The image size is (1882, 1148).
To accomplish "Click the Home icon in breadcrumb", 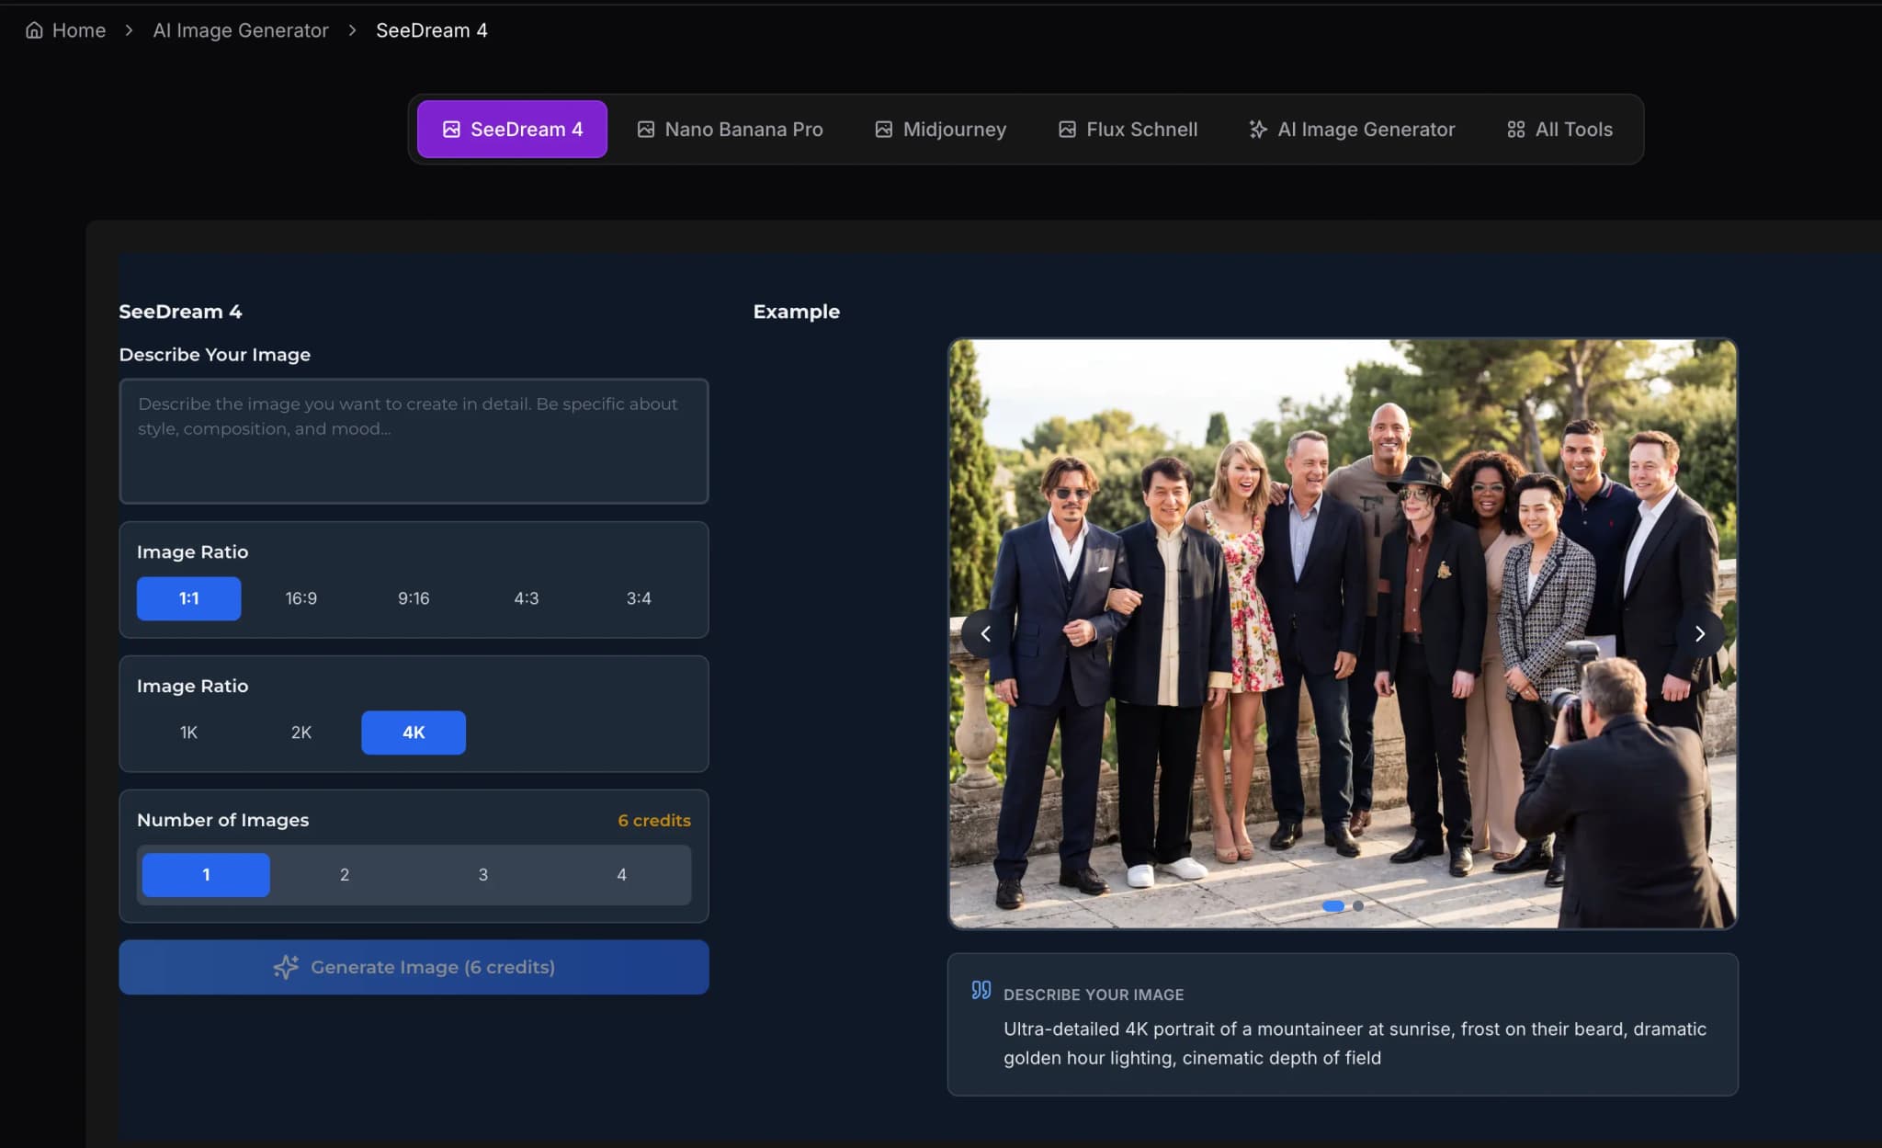I will [34, 30].
